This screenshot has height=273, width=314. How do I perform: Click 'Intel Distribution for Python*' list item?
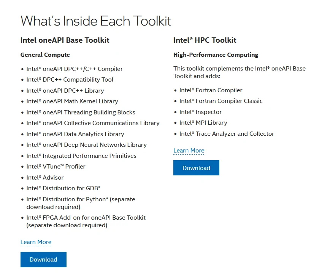pyautogui.click(x=81, y=203)
